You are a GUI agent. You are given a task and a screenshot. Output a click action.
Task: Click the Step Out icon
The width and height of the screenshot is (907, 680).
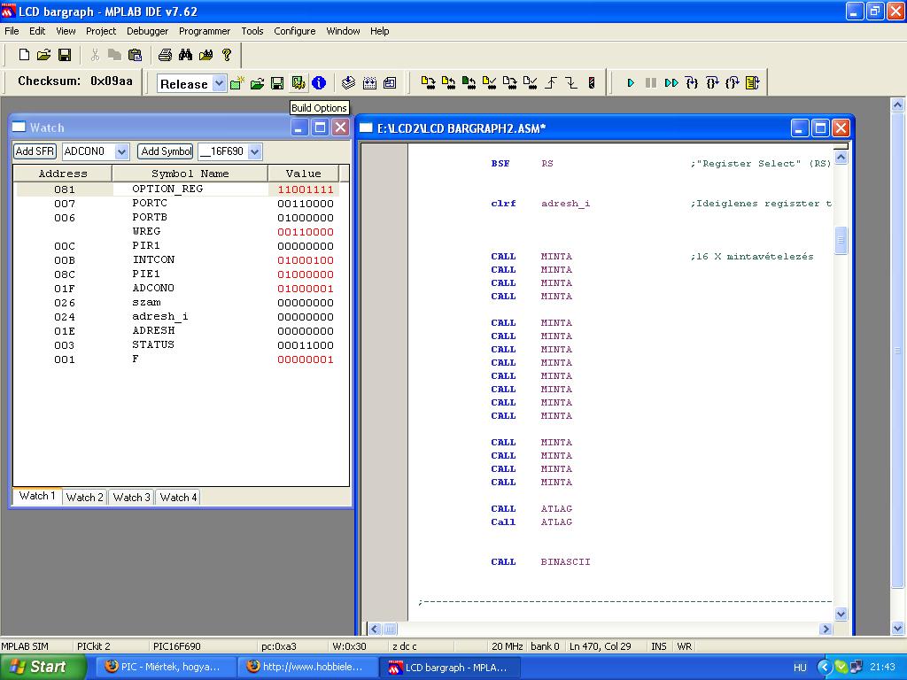[733, 83]
